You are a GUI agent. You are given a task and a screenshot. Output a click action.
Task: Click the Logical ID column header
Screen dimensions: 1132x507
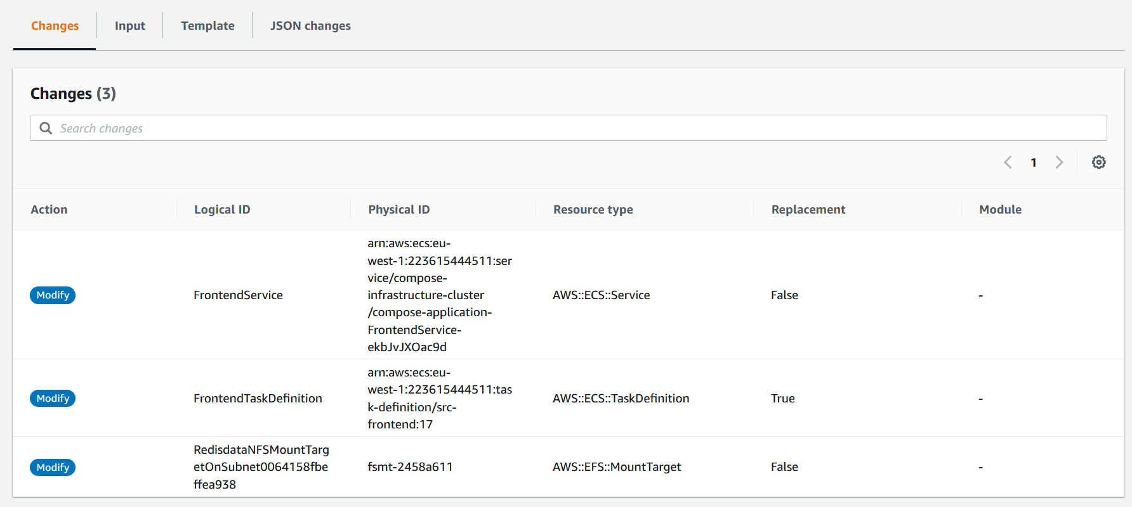coord(222,210)
